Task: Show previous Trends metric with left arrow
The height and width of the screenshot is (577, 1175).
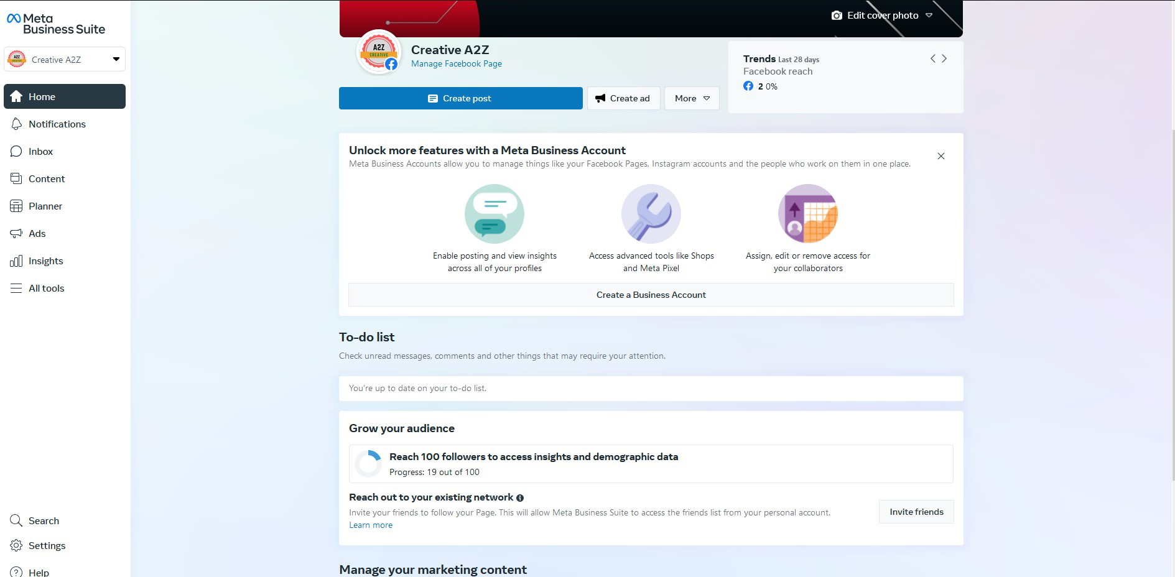Action: point(932,58)
